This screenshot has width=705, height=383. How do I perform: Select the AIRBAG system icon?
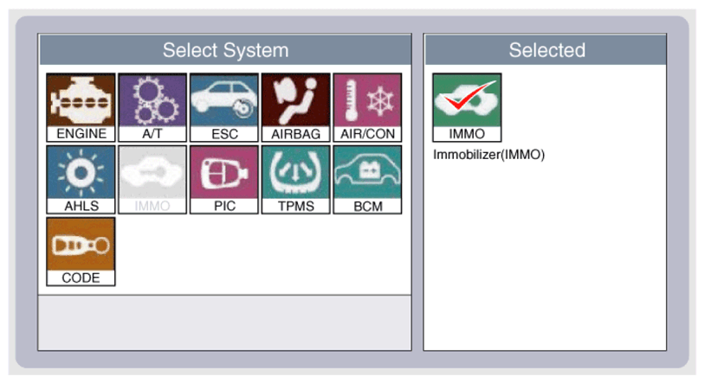(296, 108)
